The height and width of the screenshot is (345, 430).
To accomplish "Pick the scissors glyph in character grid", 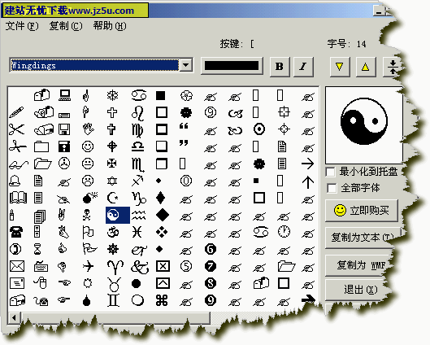I will pos(17,129).
